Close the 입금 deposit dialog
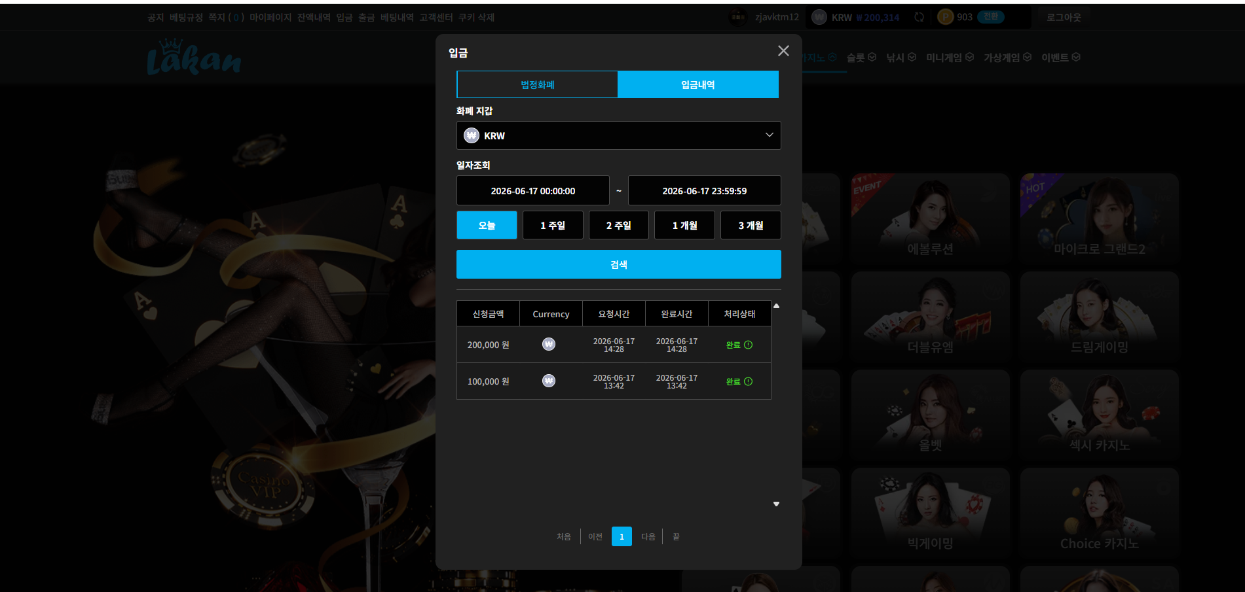This screenshot has height=592, width=1245. [783, 51]
